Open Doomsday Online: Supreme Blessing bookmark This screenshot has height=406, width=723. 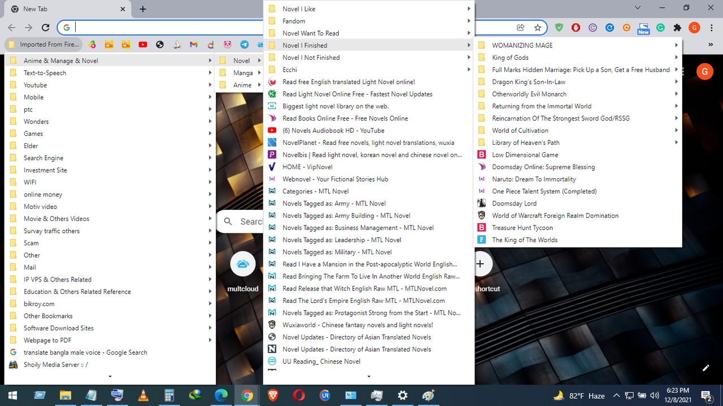(578, 167)
